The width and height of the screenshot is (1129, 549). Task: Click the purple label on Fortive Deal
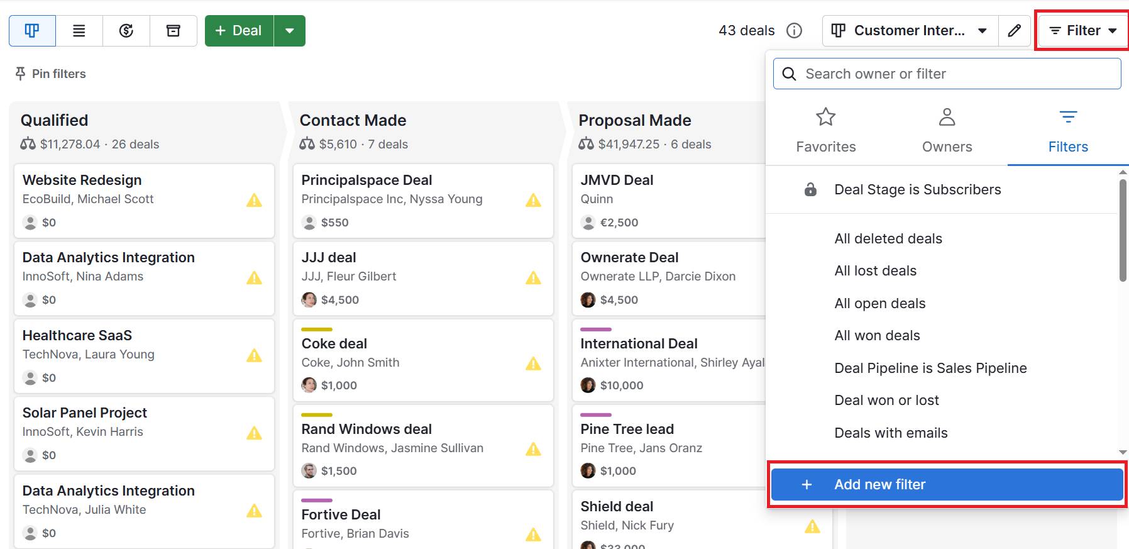click(x=317, y=501)
